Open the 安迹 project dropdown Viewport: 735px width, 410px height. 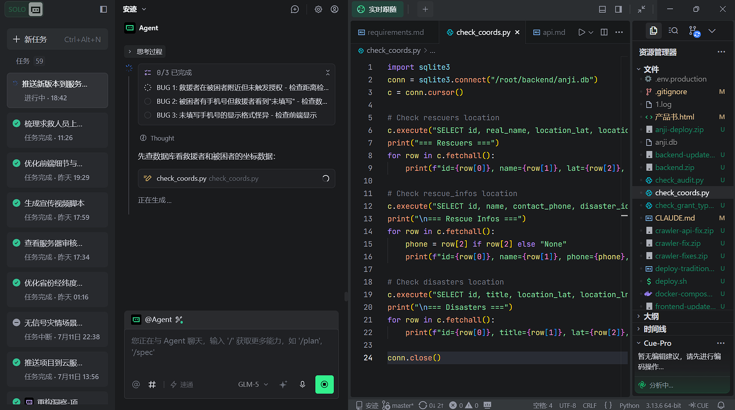[134, 9]
